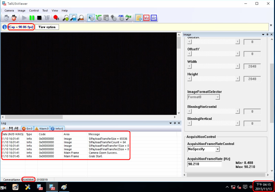
Task: Close the Log panel
Action: (x=179, y=123)
